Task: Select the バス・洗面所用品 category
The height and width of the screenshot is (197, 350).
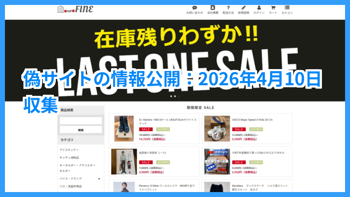Action: (x=71, y=186)
